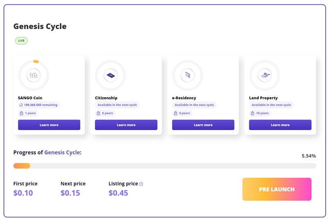Viewport: 328px width, 219px height.
Task: Click the purple Genesis Cycle link text
Action: pyautogui.click(x=61, y=152)
